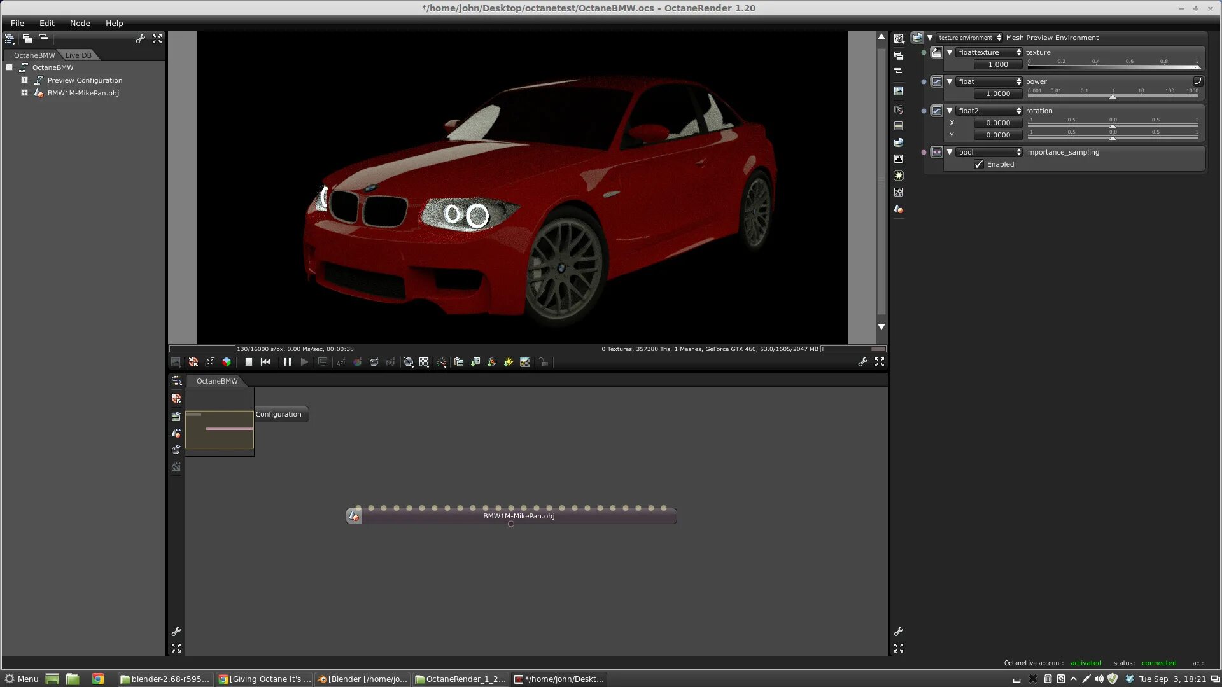Click the copy image to clipboard icon
The width and height of the screenshot is (1222, 687).
(x=458, y=362)
